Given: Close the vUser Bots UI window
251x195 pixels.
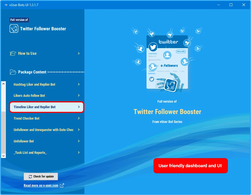Looking at the screenshot, I should point(244,5).
